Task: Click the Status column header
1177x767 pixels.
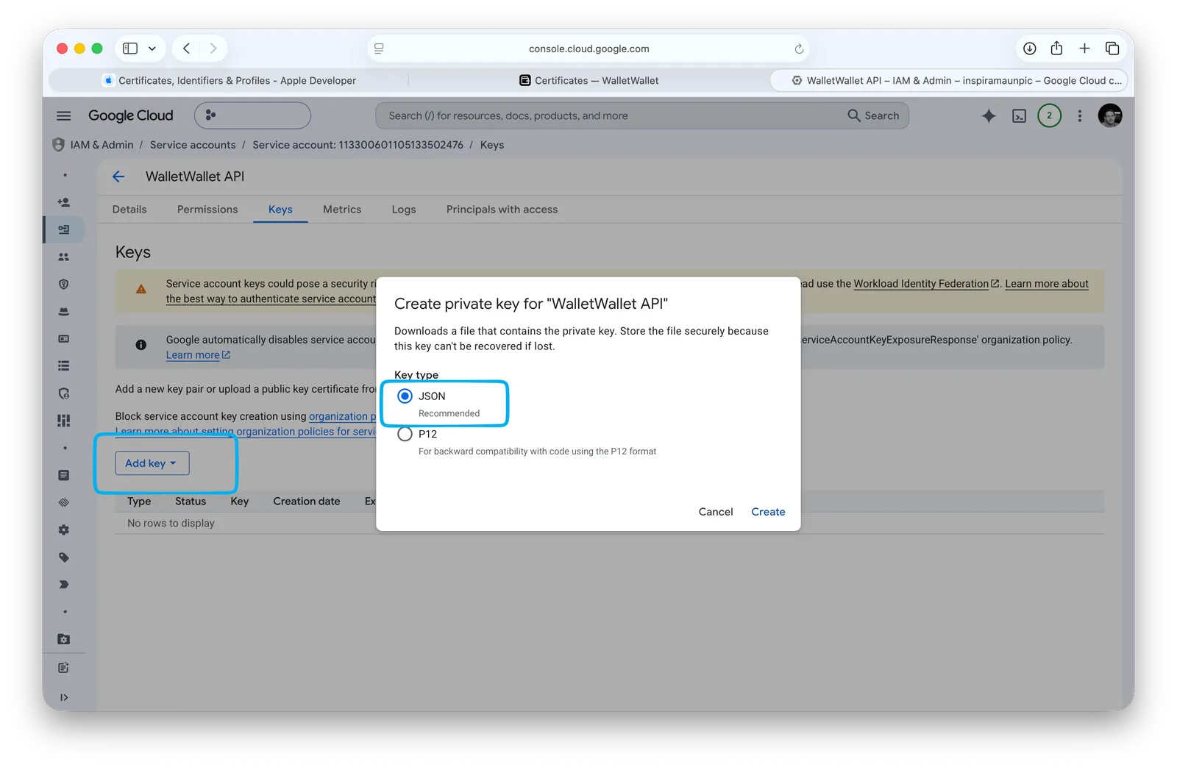Action: (x=191, y=502)
